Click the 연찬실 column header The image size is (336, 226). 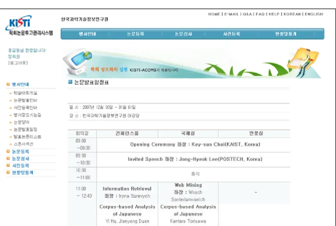[x=256, y=133]
